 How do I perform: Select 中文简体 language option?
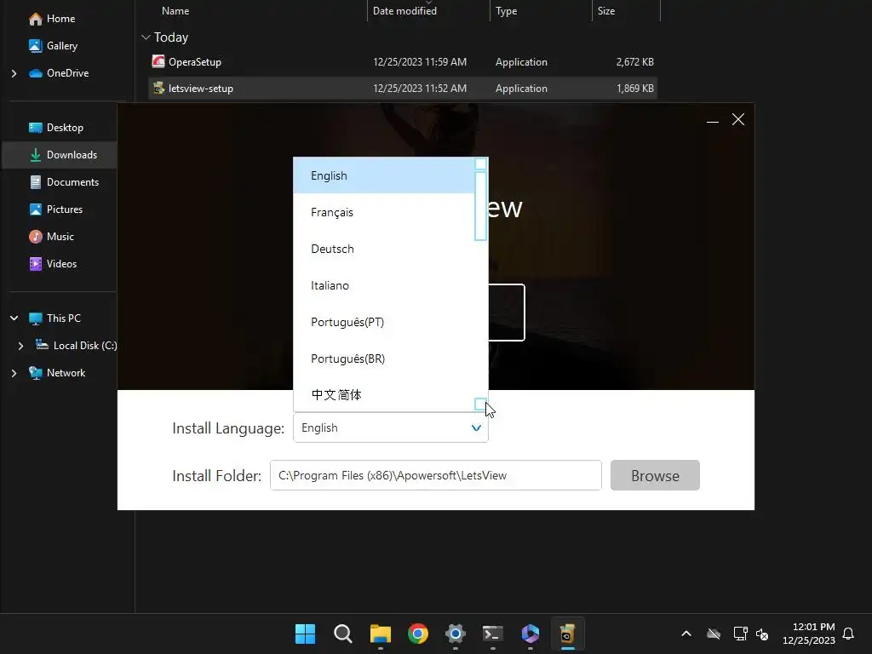tap(384, 395)
